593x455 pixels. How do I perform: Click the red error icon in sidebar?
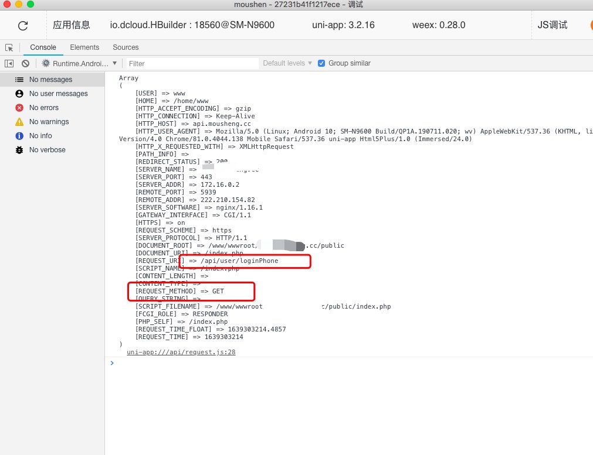tap(19, 108)
